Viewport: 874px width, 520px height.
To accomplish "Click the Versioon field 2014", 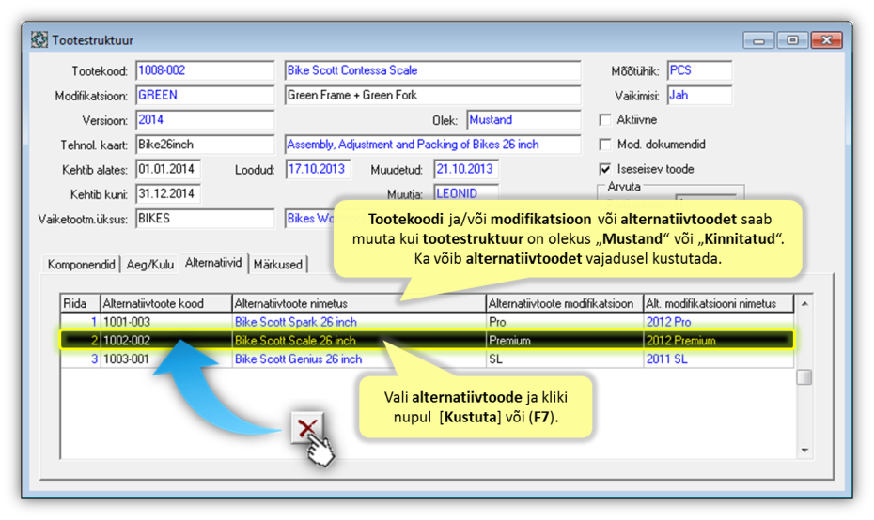I will pos(205,120).
